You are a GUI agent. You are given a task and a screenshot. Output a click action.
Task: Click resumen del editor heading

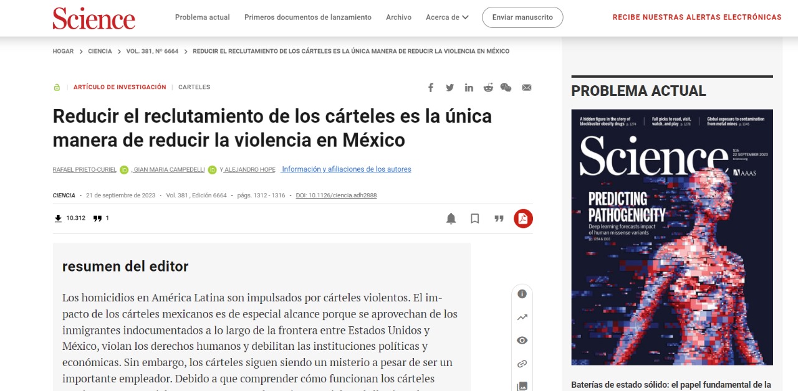pyautogui.click(x=125, y=266)
